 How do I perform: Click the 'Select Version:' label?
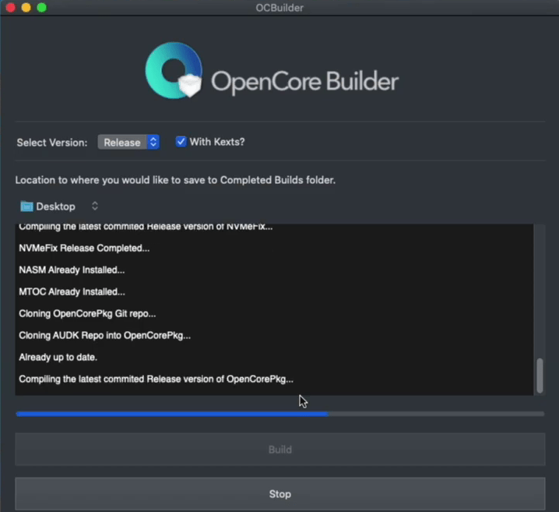(52, 143)
